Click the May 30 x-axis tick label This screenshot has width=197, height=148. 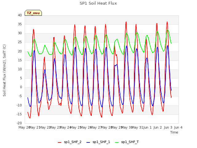[x=127, y=127]
